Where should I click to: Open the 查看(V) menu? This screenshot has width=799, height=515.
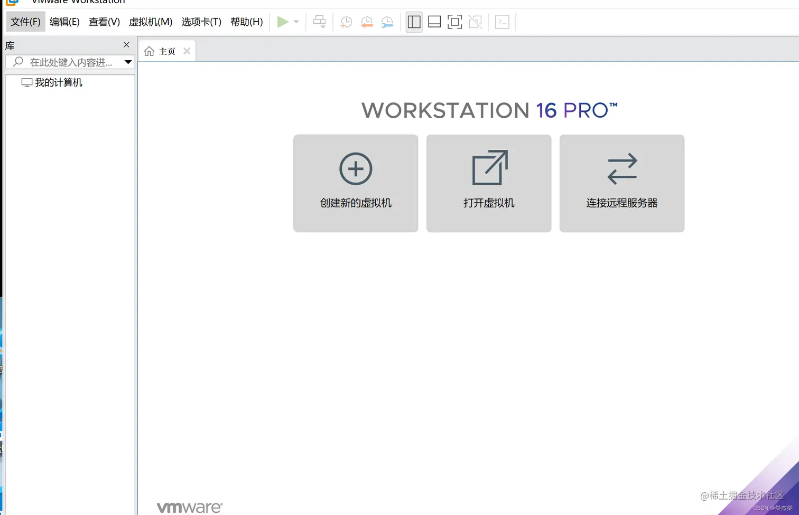click(x=104, y=22)
